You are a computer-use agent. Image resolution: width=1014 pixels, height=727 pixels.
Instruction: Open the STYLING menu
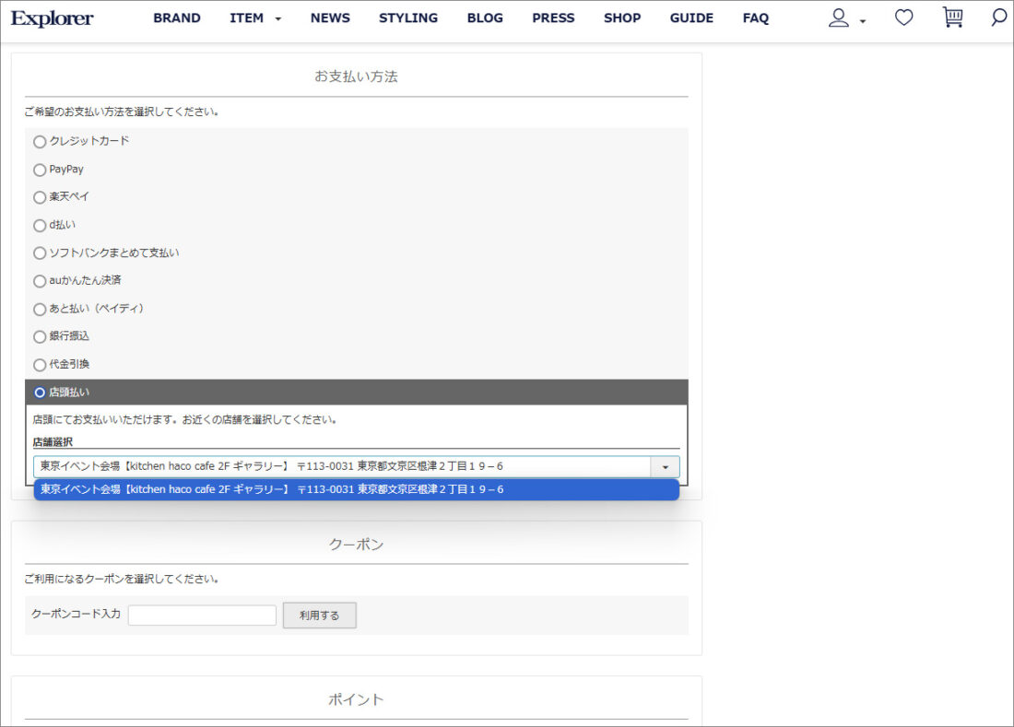point(408,18)
